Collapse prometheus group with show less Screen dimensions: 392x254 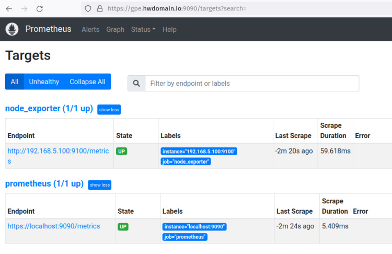99,185
